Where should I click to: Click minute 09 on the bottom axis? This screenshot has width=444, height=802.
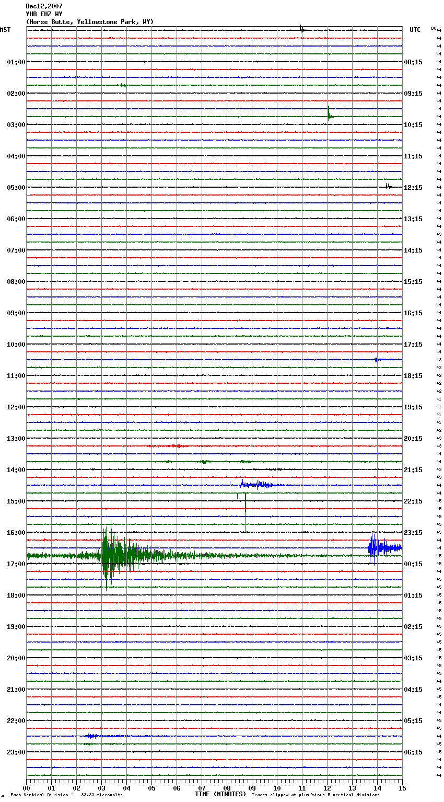pyautogui.click(x=252, y=788)
